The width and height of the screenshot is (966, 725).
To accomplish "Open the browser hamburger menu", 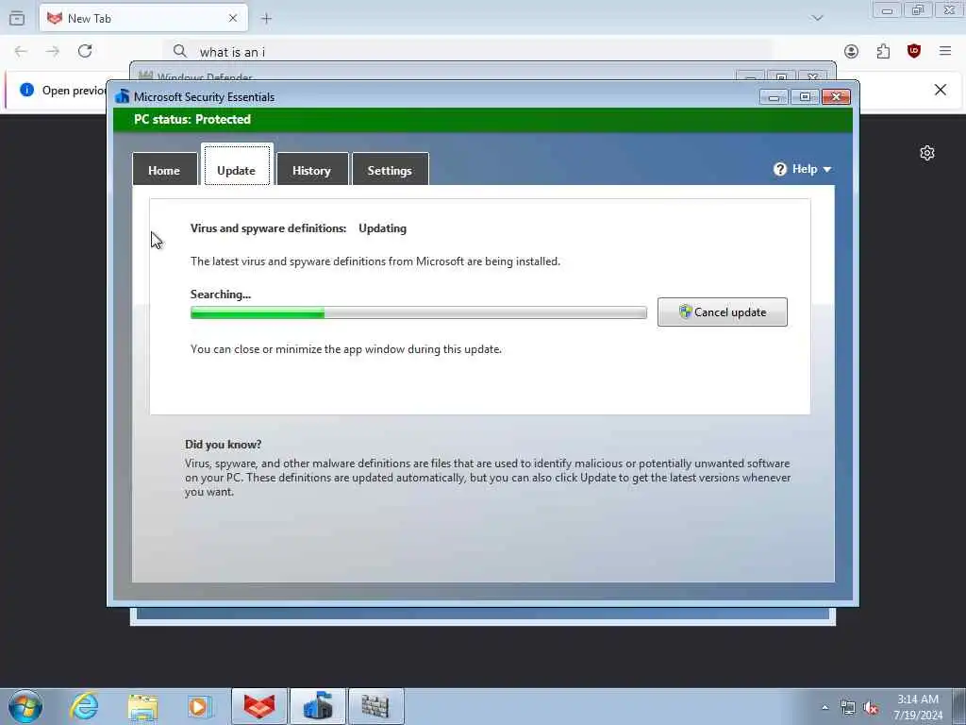I will click(x=945, y=51).
